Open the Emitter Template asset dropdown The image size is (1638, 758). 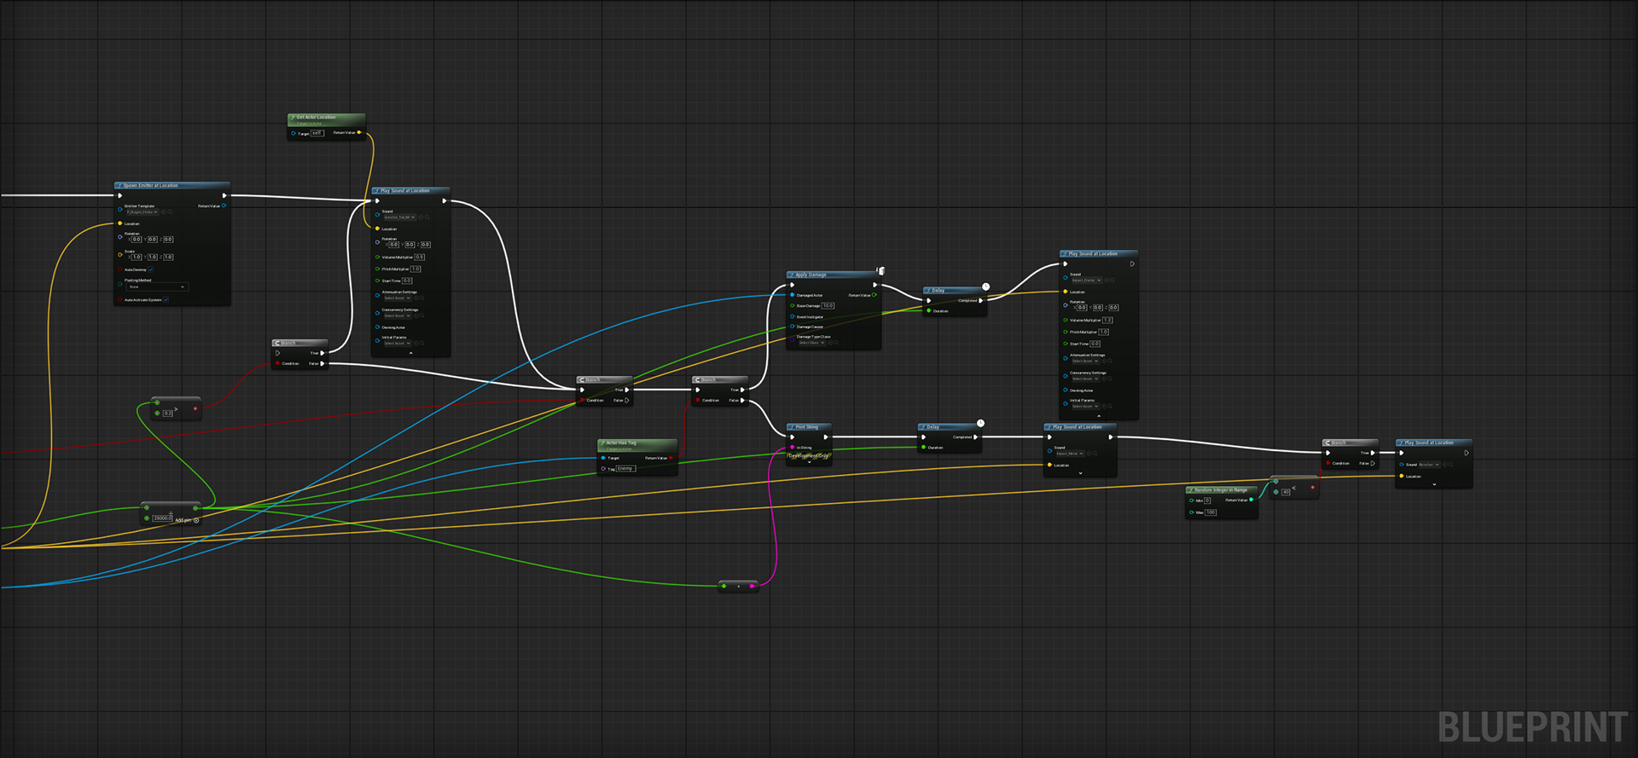(x=142, y=212)
